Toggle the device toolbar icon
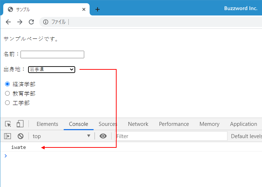 (x=20, y=124)
